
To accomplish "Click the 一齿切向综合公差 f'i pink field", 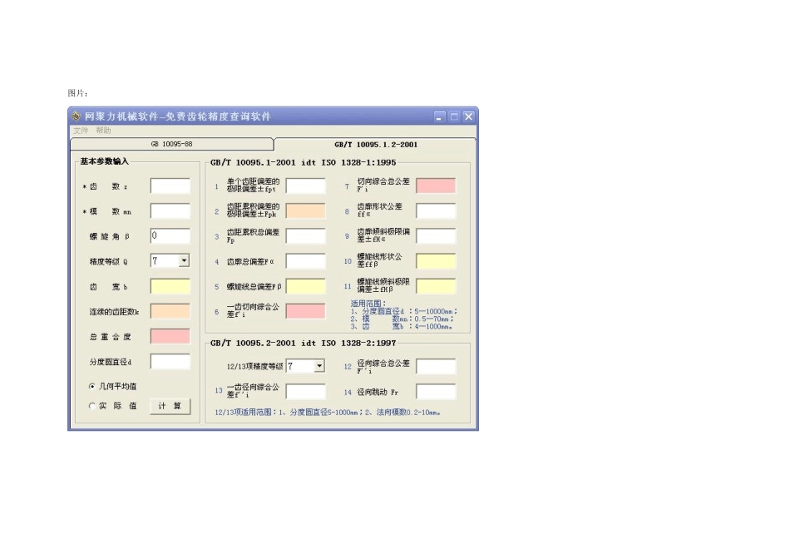I will (x=306, y=311).
